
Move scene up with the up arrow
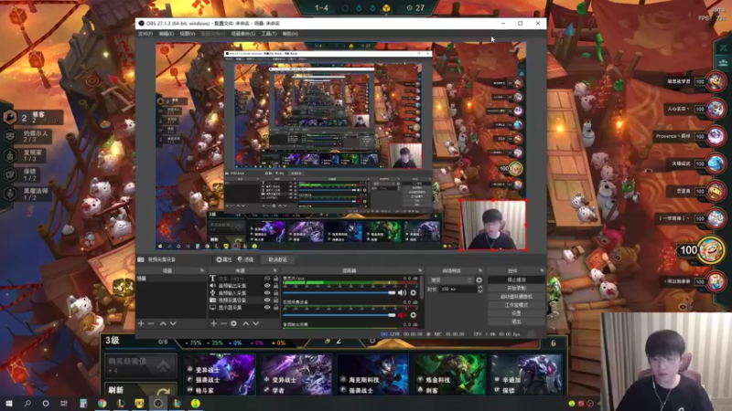[163, 323]
